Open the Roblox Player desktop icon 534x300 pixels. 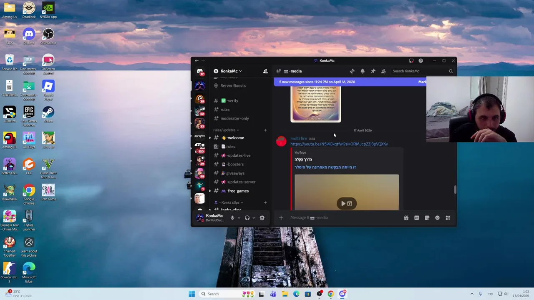[48, 90]
